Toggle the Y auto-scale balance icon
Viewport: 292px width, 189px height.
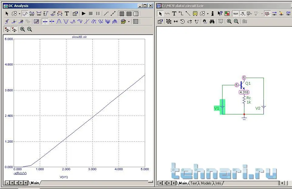[14, 29]
